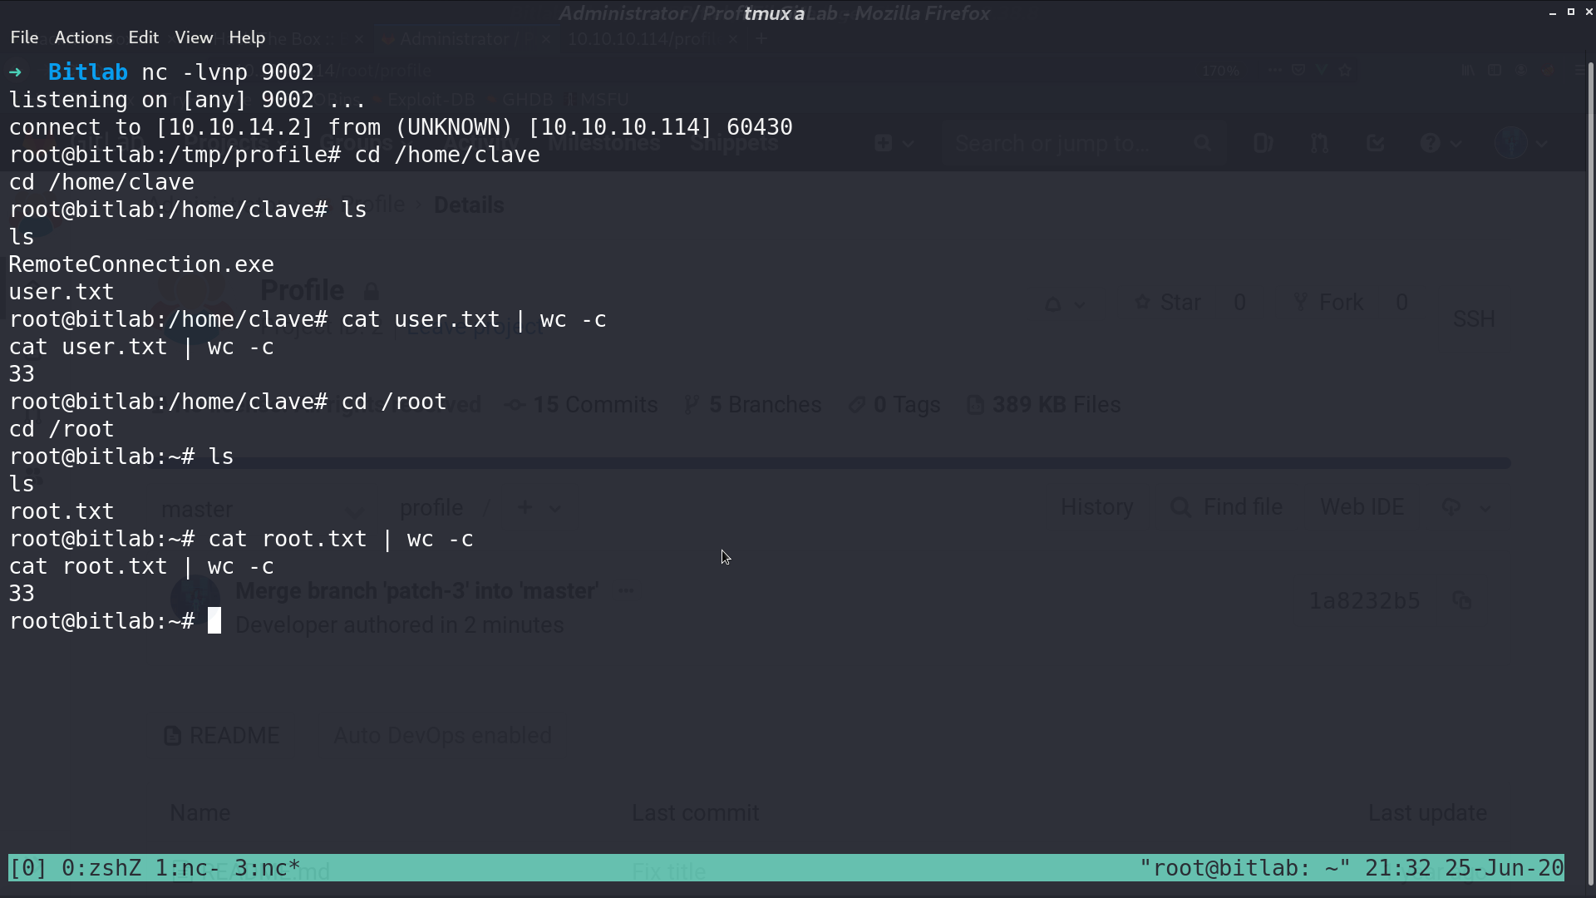Click the faint README file icon
The image size is (1596, 898).
172,736
